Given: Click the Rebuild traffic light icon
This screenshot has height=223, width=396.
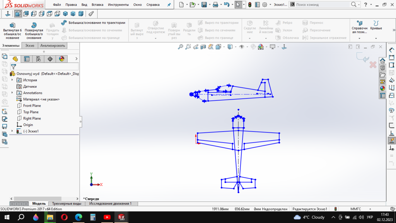Looking at the screenshot, I should coord(250,5).
